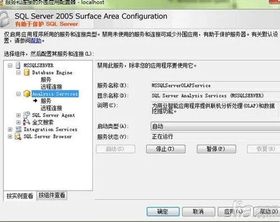Select the Database Engine tree item
The width and height of the screenshot is (280, 222).
pos(52,72)
